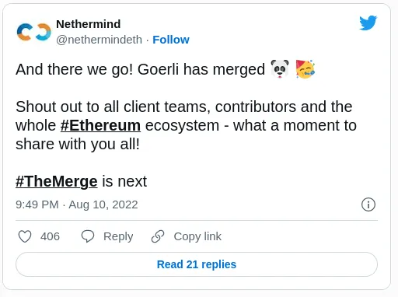398x297 pixels.
Task: Follow the Nethermind account
Action: [x=171, y=40]
